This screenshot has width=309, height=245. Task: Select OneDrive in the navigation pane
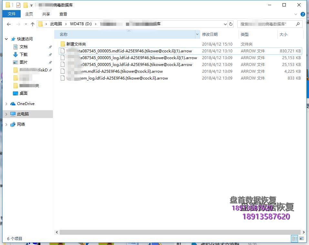point(26,103)
